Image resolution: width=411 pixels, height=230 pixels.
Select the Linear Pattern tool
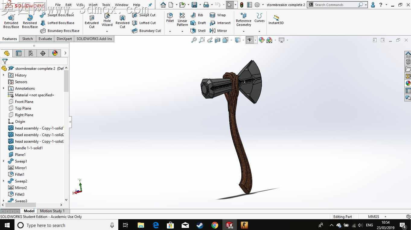(182, 20)
